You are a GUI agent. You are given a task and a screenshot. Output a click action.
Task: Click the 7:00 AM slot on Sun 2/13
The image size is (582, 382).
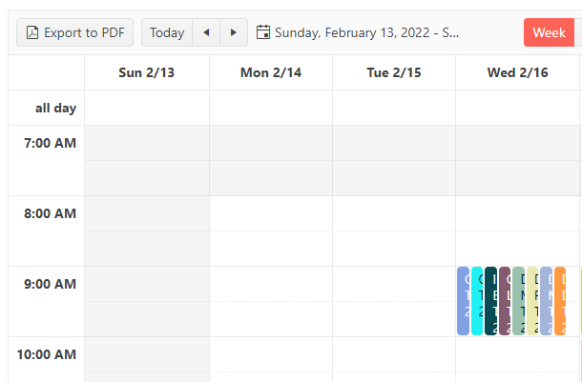pyautogui.click(x=146, y=143)
